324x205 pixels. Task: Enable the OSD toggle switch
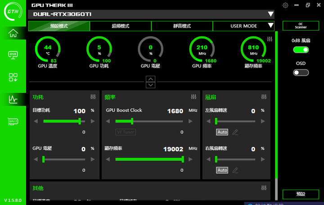pos(301,73)
